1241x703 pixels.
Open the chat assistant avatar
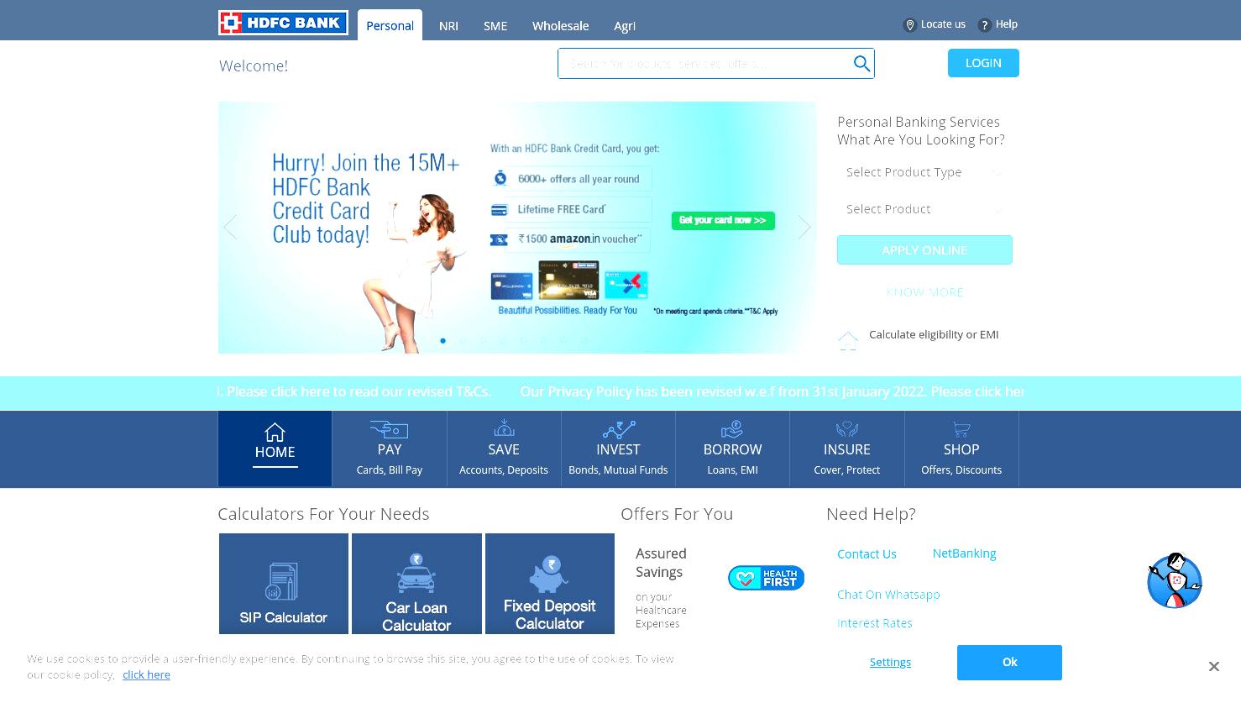click(1175, 580)
